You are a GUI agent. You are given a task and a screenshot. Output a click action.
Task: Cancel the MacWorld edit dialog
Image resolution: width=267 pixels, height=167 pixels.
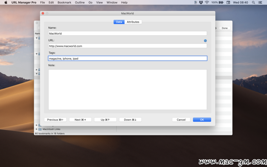pos(181,120)
